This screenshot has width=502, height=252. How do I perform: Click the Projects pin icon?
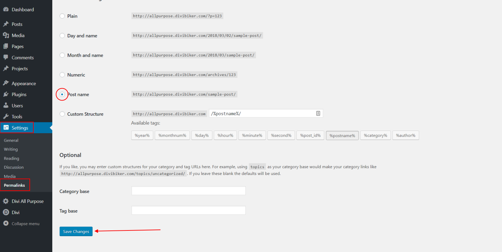coord(6,69)
